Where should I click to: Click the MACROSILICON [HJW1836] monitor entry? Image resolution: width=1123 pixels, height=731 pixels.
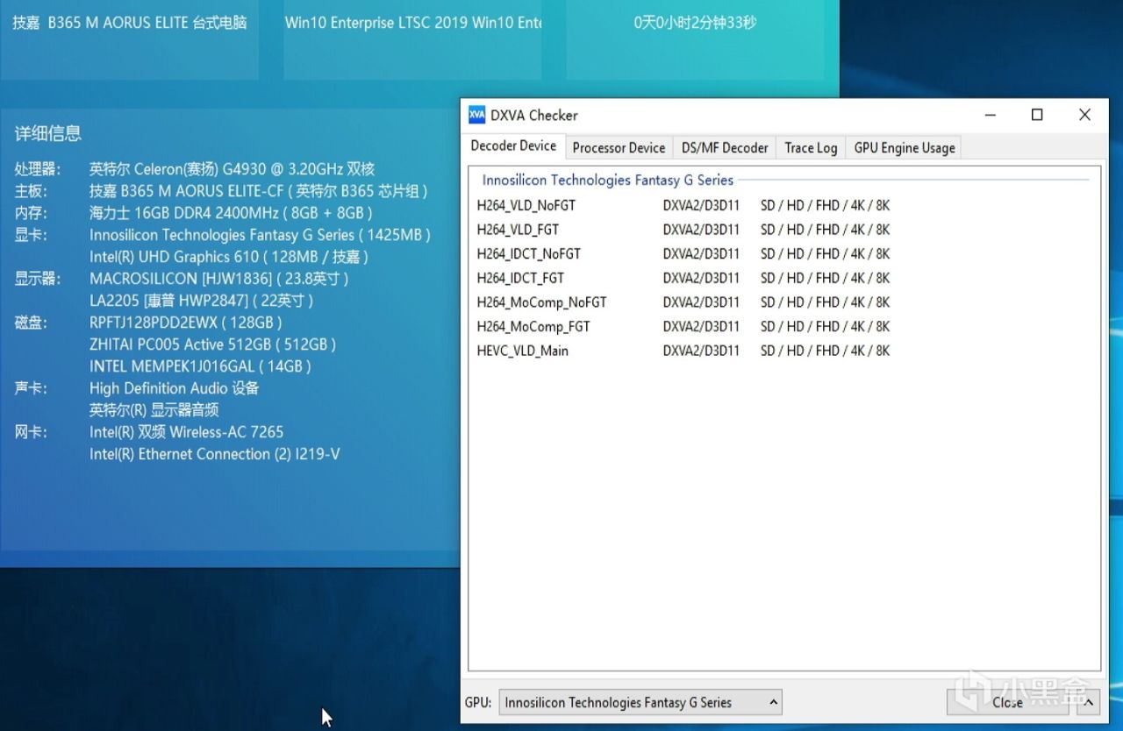coord(219,279)
